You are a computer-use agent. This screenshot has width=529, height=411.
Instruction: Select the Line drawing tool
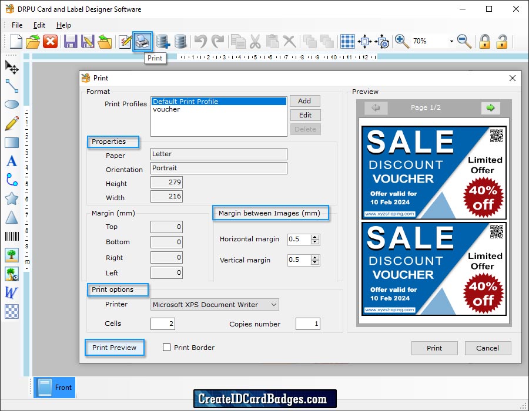(12, 86)
